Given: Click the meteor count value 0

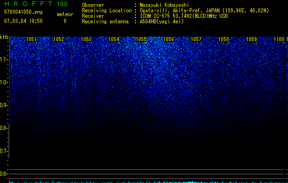Looking at the screenshot, I should [x=65, y=21].
